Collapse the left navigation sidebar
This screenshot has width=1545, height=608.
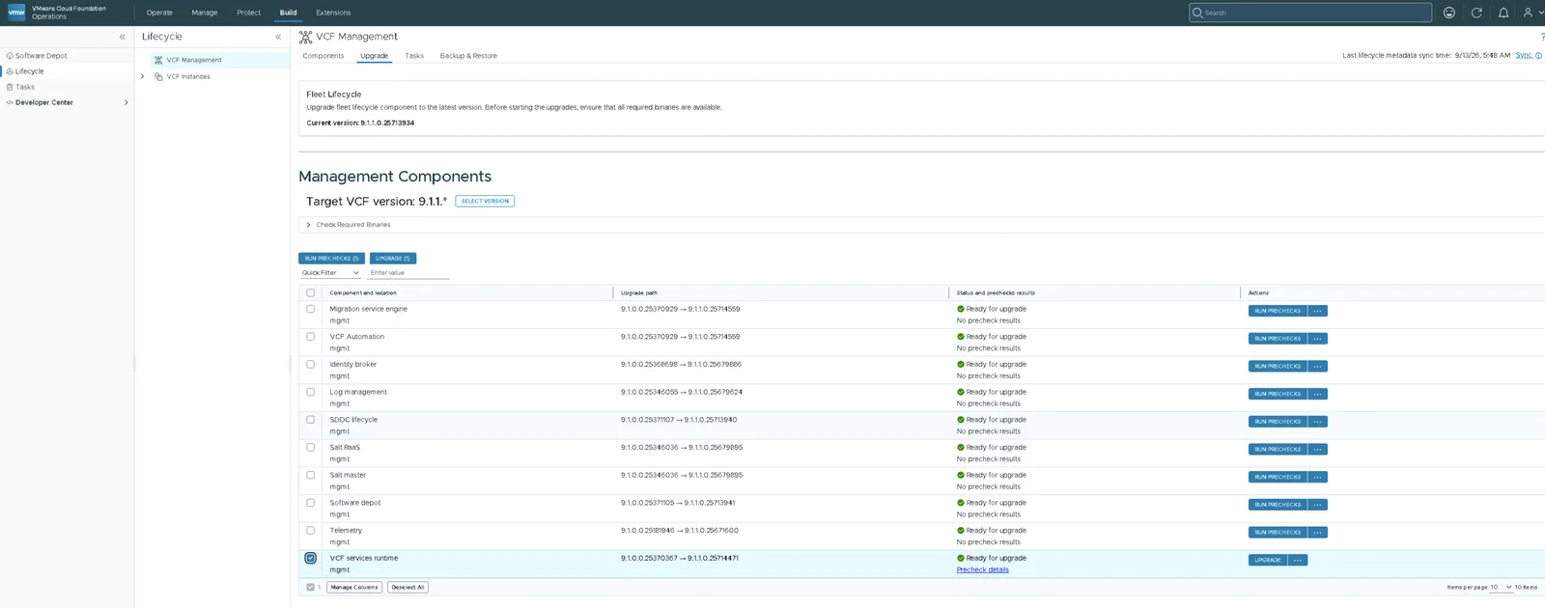tap(123, 37)
